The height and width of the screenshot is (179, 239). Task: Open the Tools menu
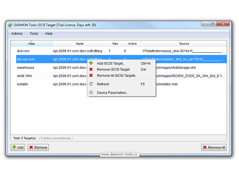click(x=34, y=34)
